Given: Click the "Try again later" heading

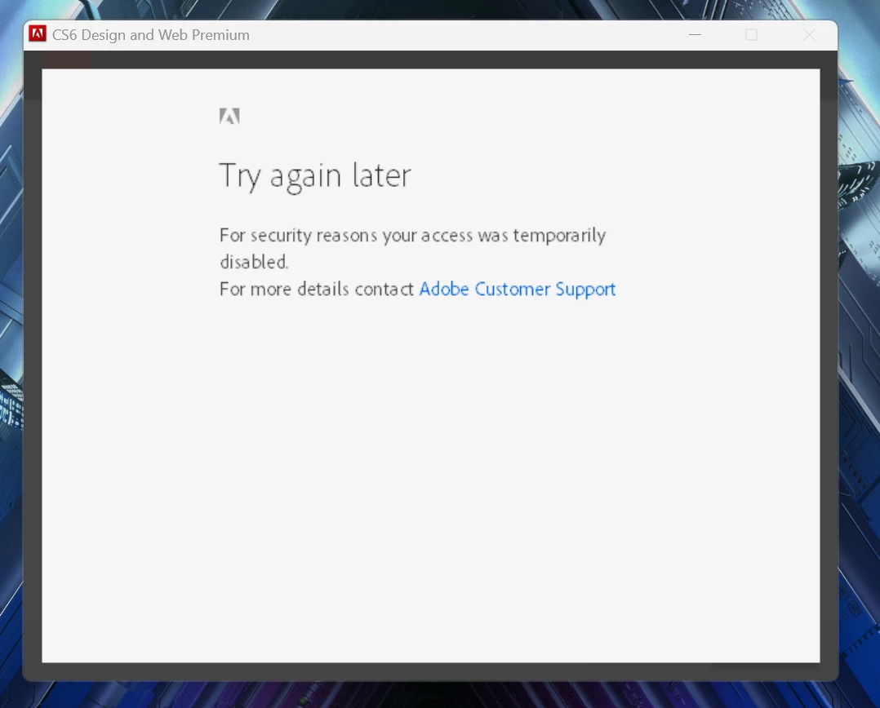Looking at the screenshot, I should pos(315,176).
